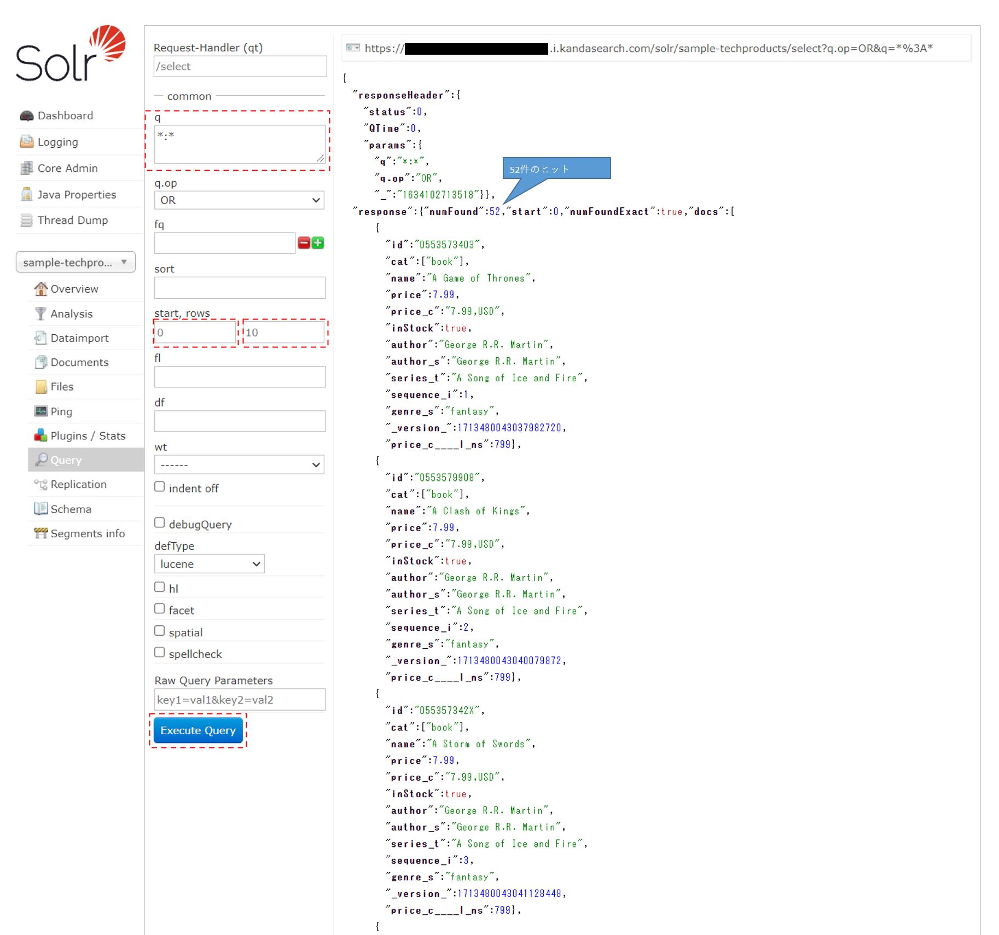Viewport: 999px width, 935px height.
Task: Add fq row with green plus icon
Action: pos(318,243)
